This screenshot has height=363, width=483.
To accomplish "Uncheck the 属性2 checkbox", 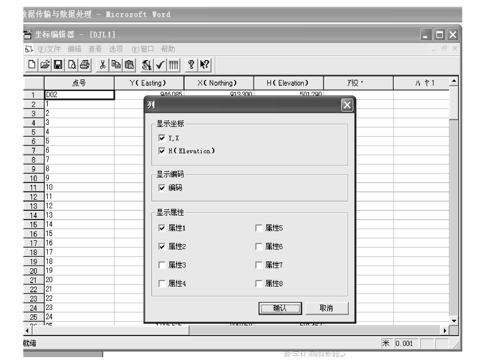I will pos(162,246).
